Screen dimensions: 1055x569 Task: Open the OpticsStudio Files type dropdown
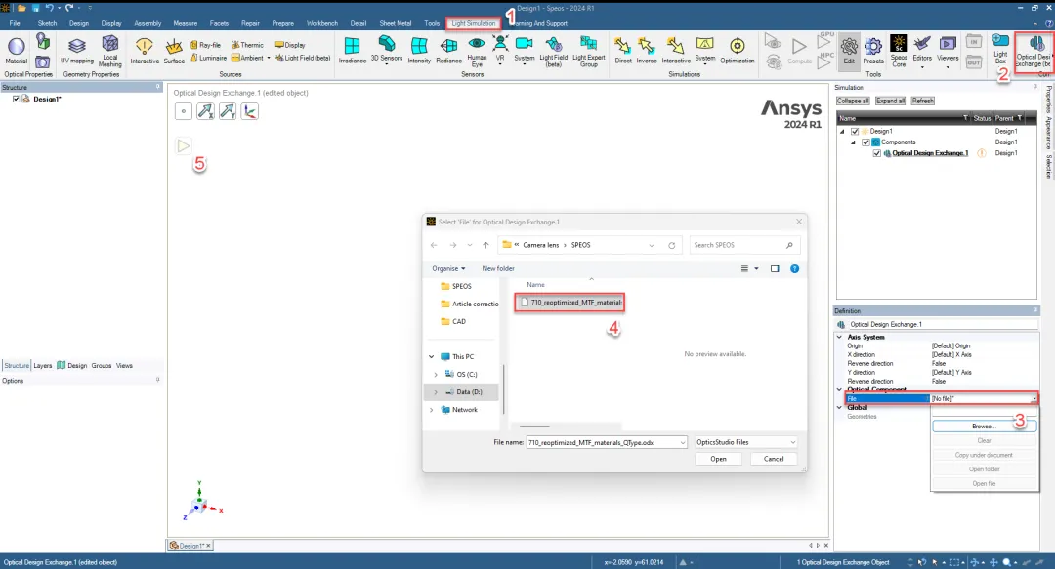[745, 442]
